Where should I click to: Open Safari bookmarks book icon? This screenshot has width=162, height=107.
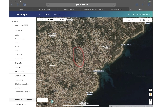[24, 5]
